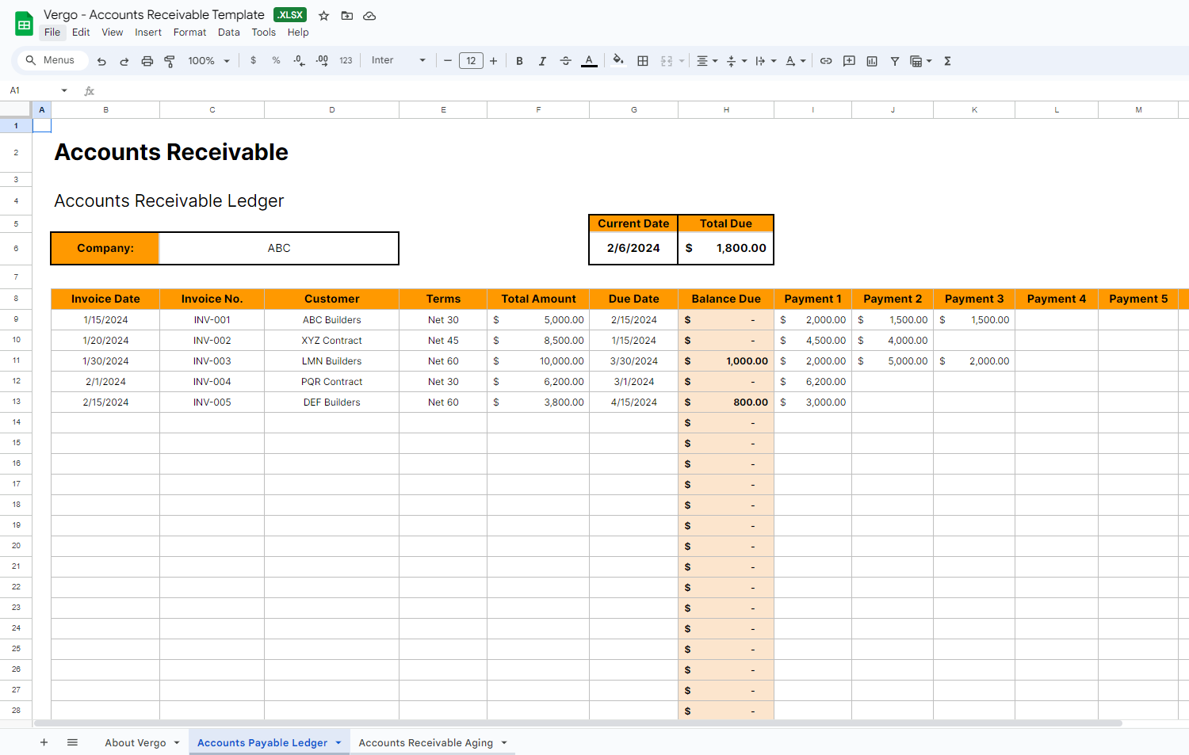Select row 13 header
This screenshot has height=755, width=1189.
pos(16,402)
